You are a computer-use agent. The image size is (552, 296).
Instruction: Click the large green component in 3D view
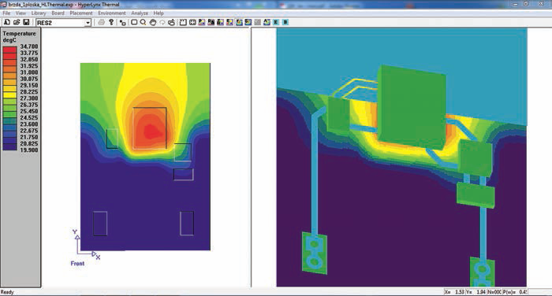point(411,107)
